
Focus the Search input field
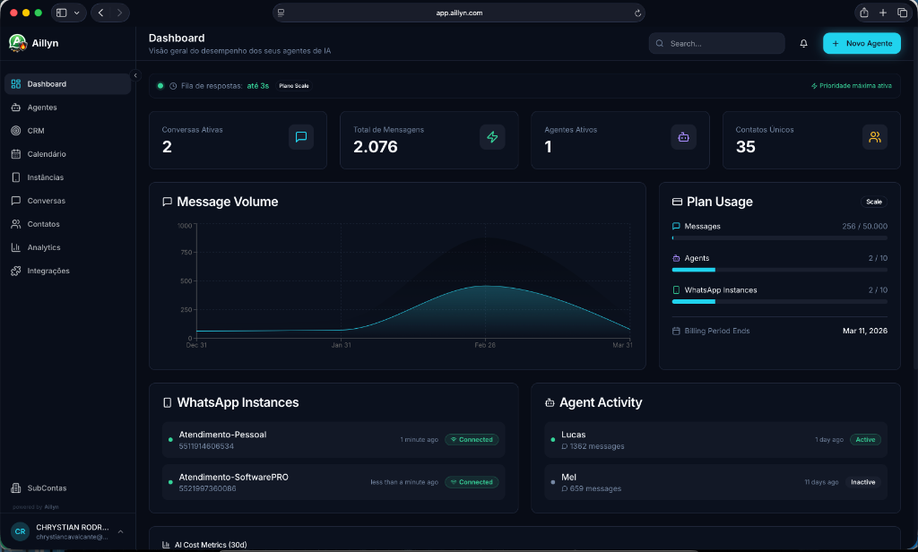[716, 43]
